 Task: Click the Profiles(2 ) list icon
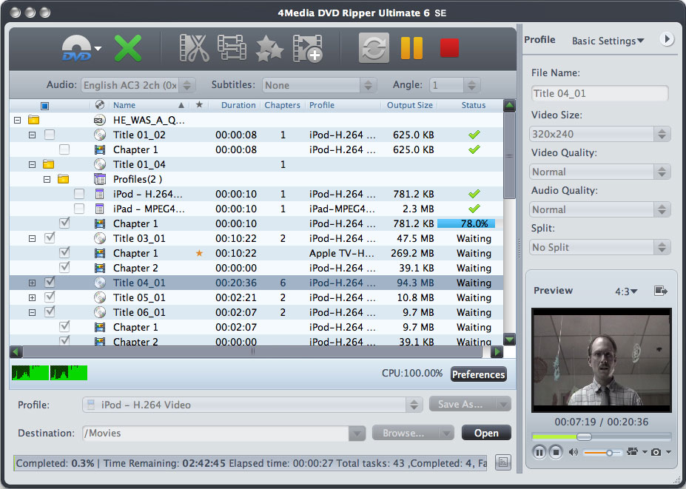coord(100,179)
